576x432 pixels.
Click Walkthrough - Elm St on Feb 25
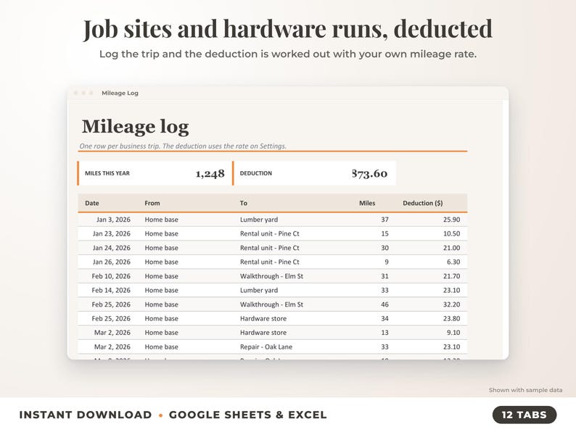click(271, 304)
